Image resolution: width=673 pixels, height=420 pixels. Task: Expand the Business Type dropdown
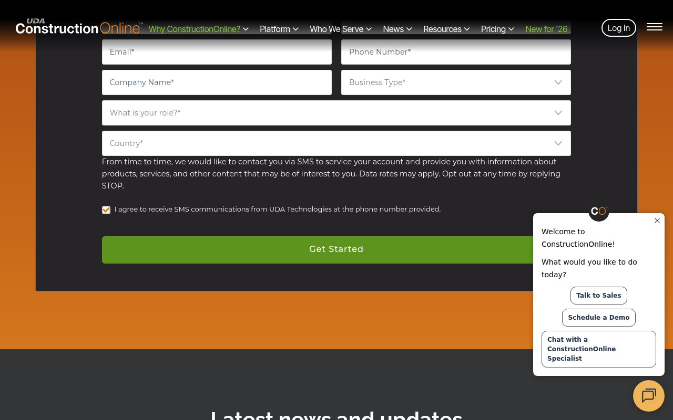(x=456, y=82)
